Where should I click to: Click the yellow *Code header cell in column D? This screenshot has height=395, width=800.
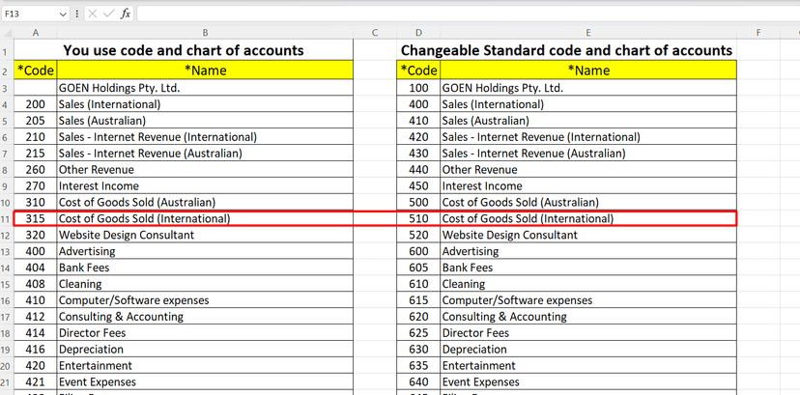tap(417, 71)
